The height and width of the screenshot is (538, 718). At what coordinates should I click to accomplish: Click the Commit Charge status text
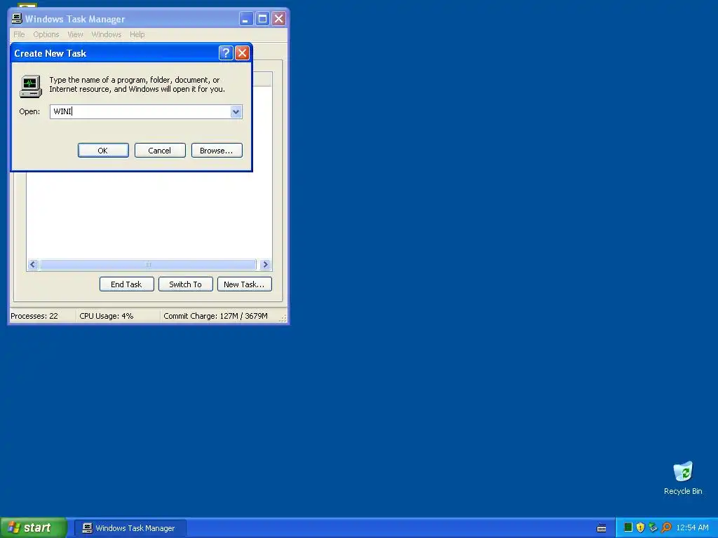click(215, 316)
